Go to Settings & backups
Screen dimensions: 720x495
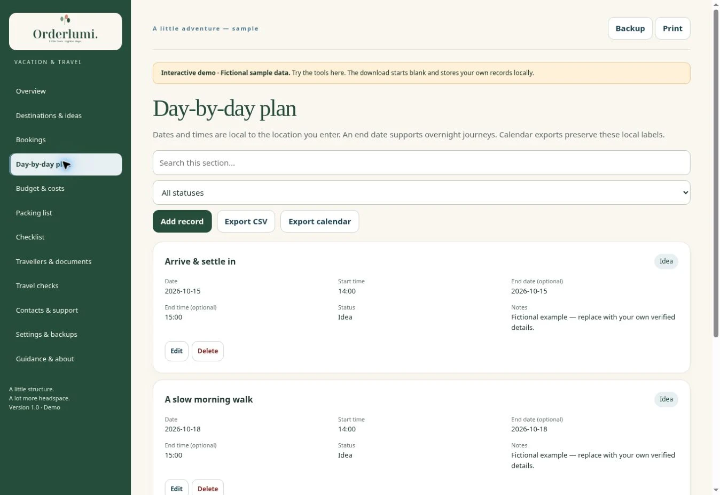[x=65, y=335]
